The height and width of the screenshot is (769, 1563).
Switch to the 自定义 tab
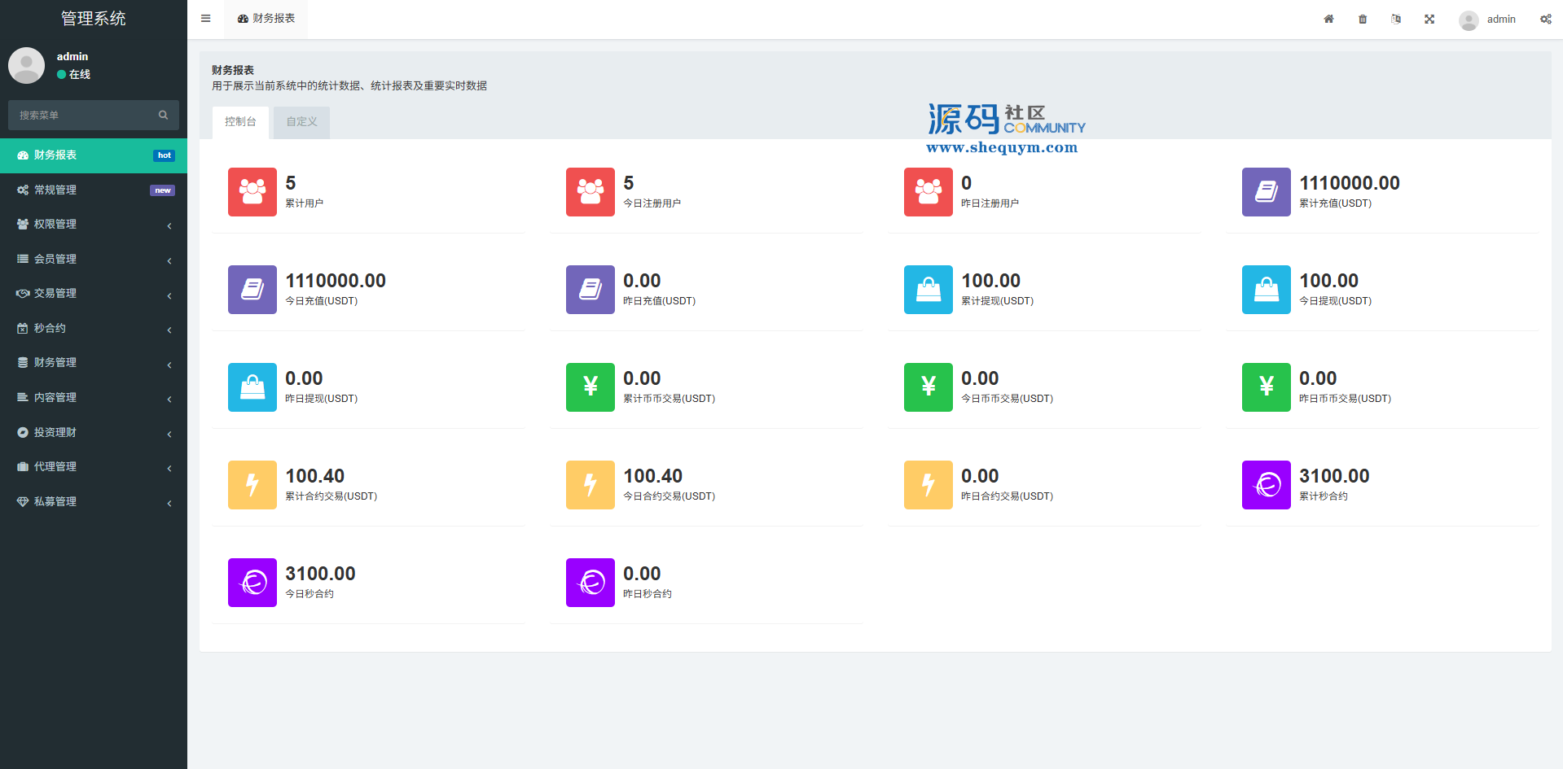click(301, 122)
